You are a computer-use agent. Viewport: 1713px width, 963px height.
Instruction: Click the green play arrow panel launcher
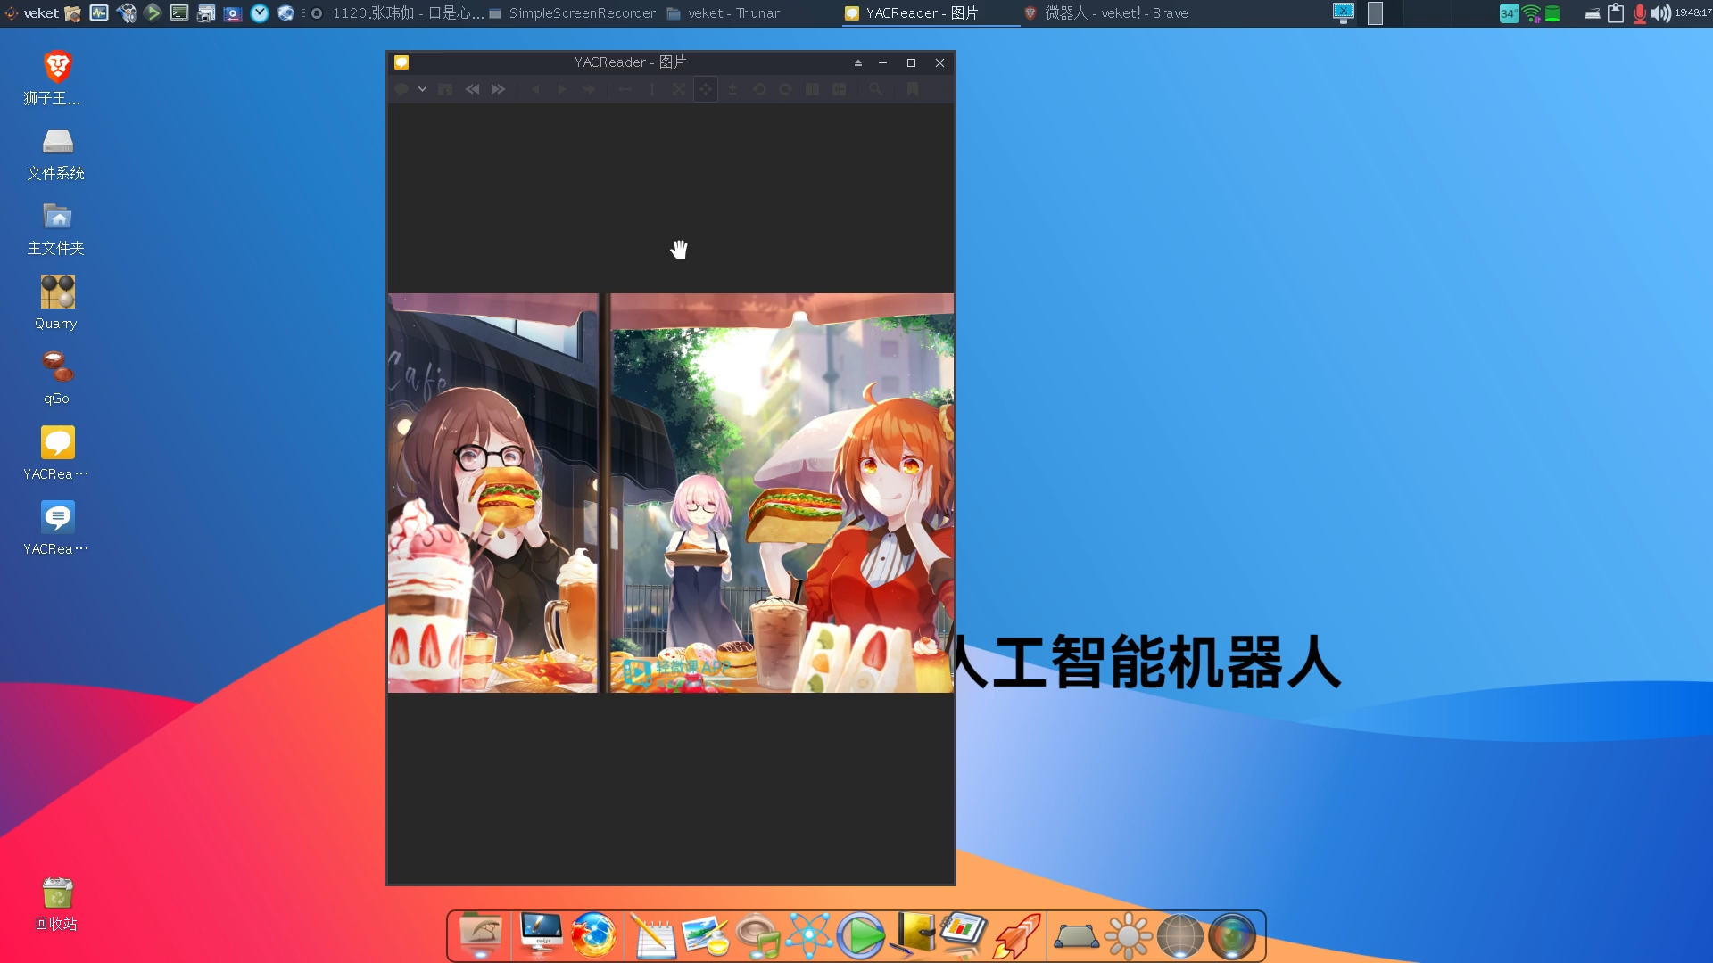click(153, 13)
